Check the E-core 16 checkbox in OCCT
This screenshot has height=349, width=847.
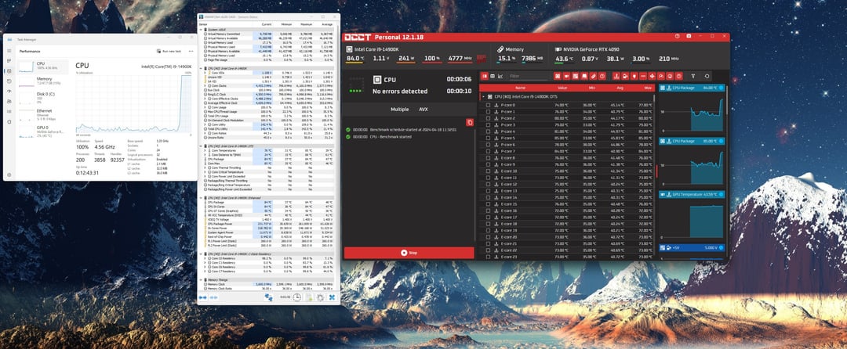click(x=489, y=211)
